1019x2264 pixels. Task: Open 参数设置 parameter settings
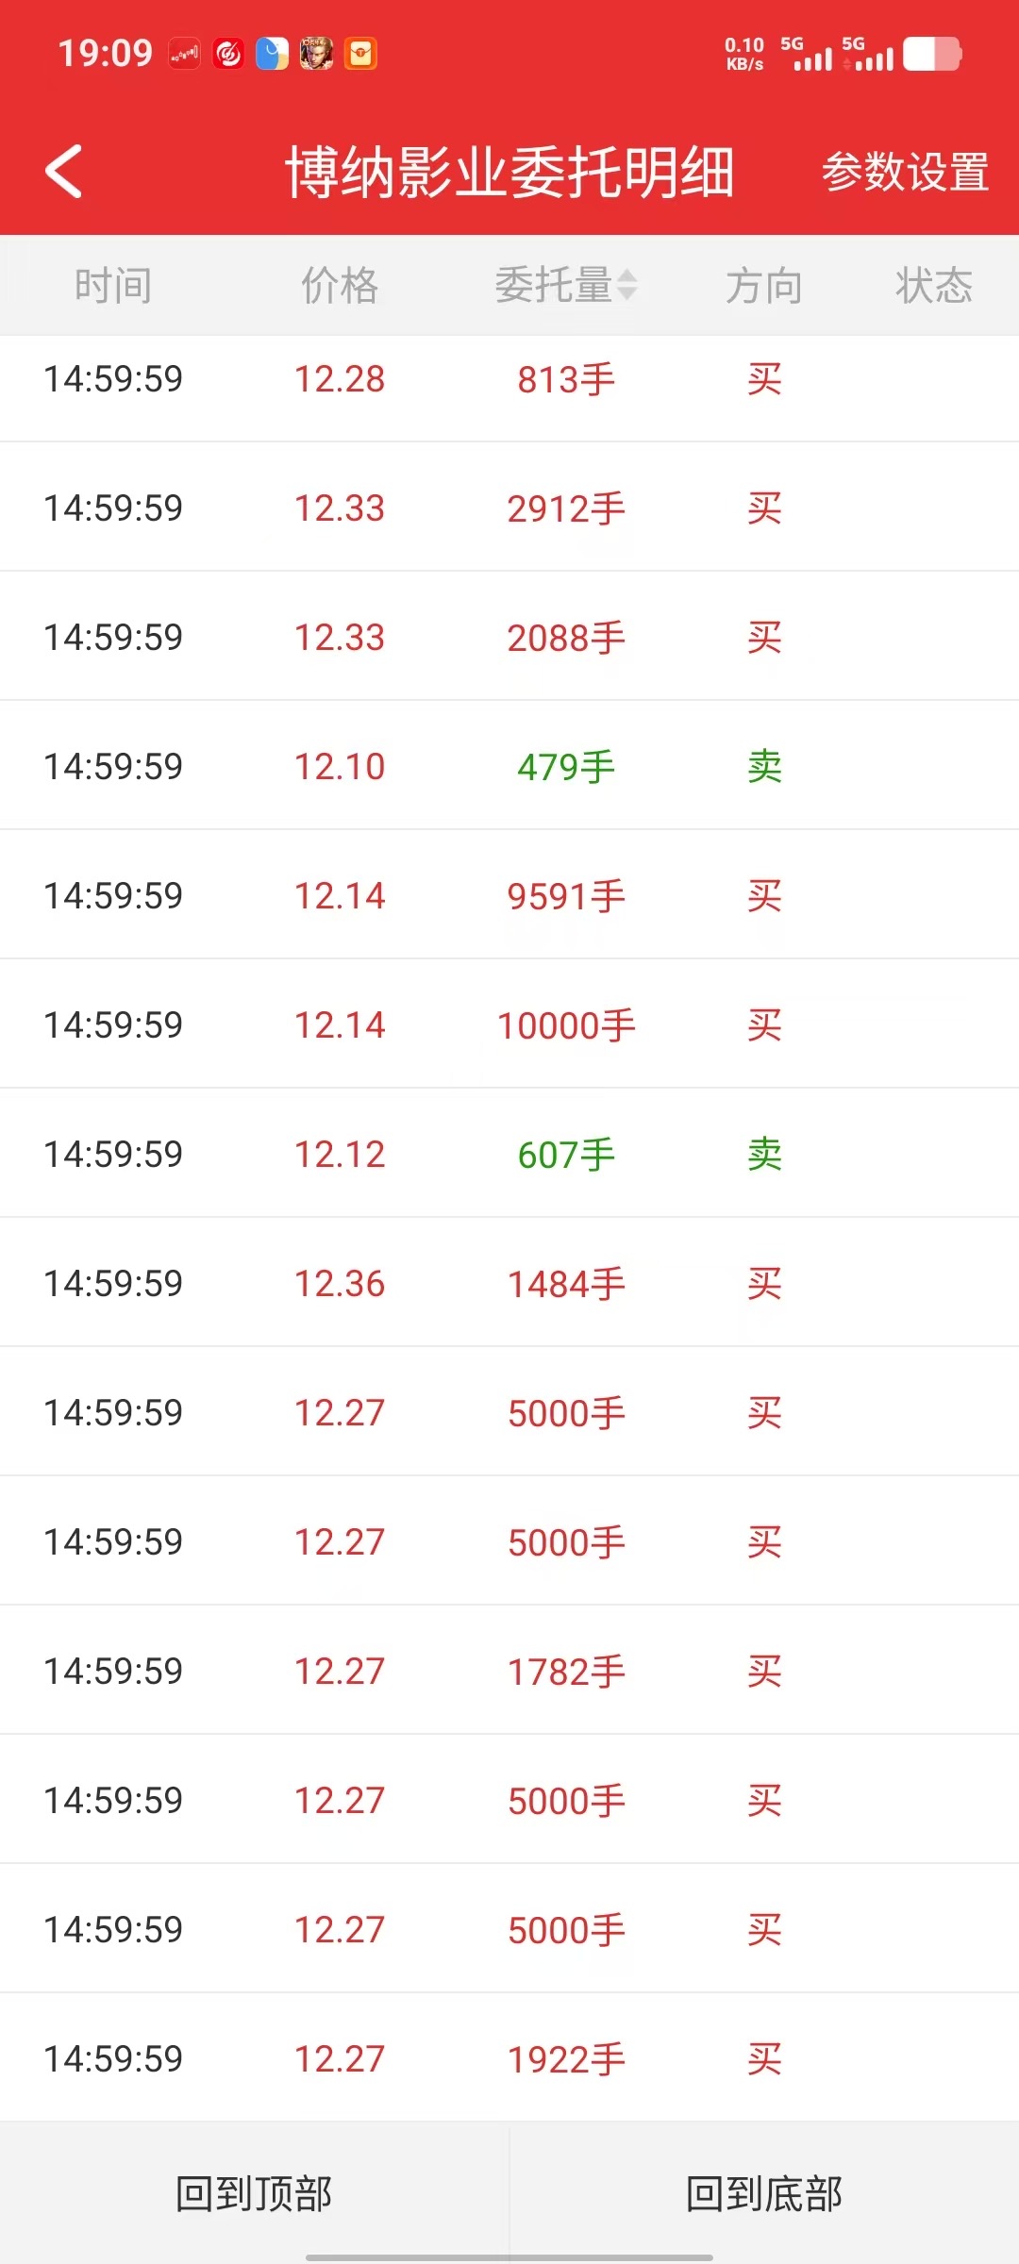[x=905, y=173]
